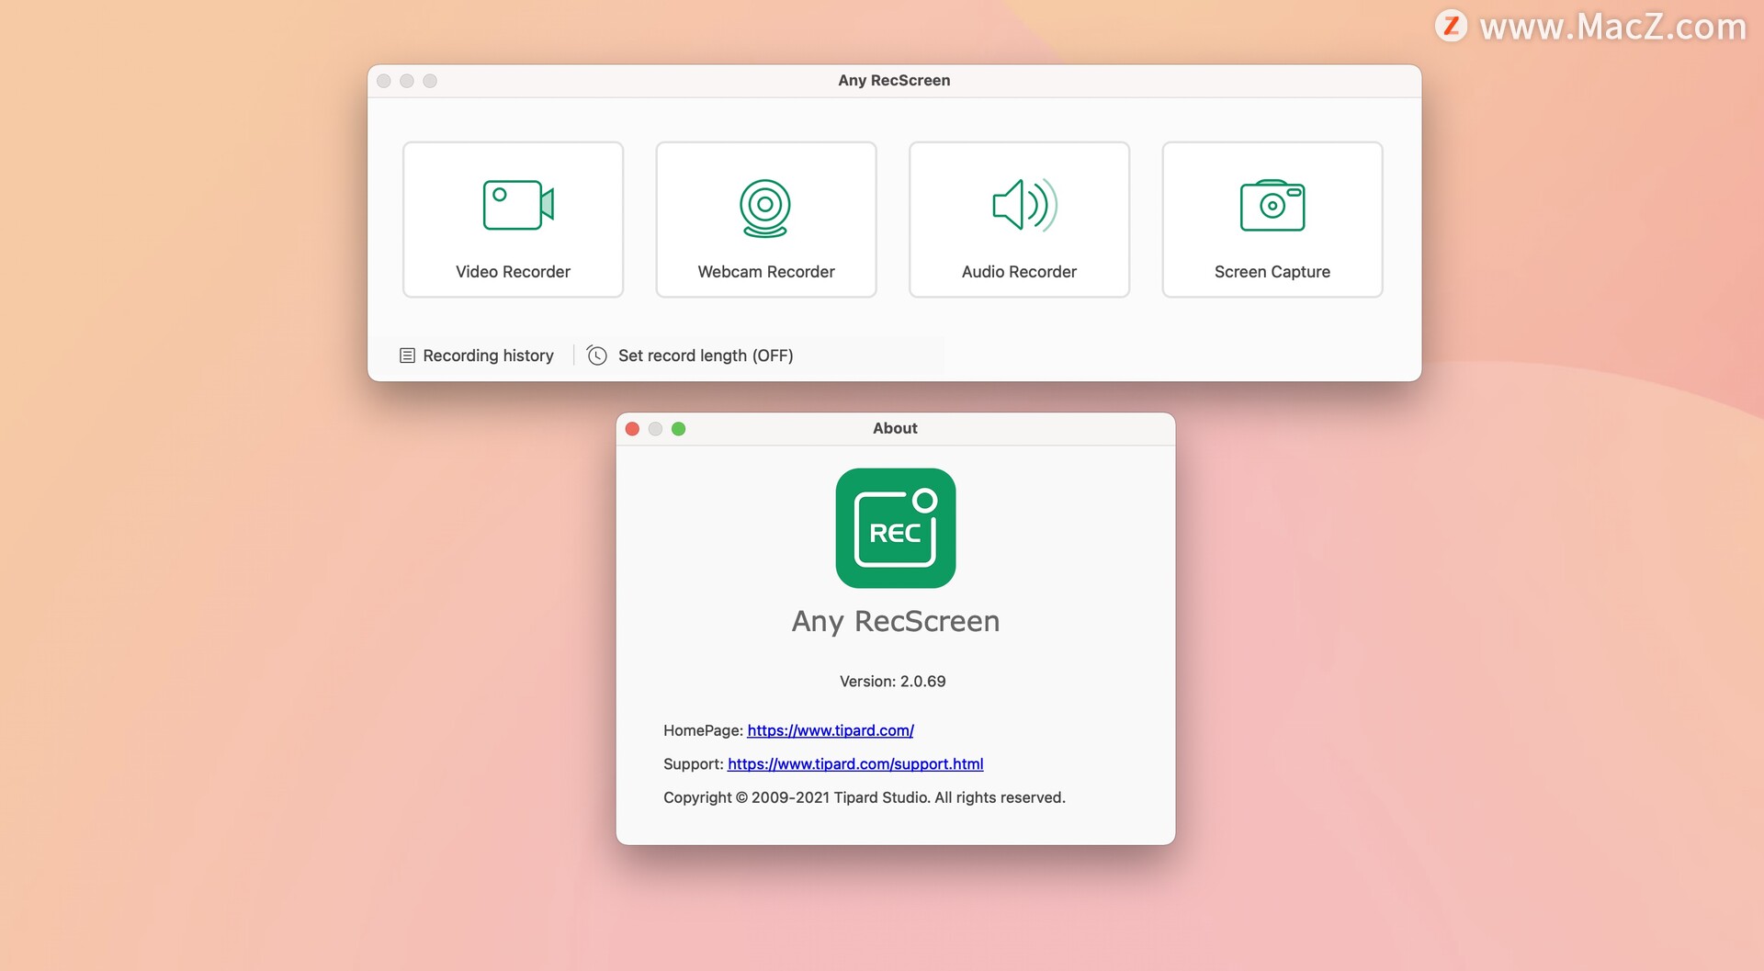Screen dimensions: 1764x971
Task: Click the Support: label
Action: pos(694,764)
